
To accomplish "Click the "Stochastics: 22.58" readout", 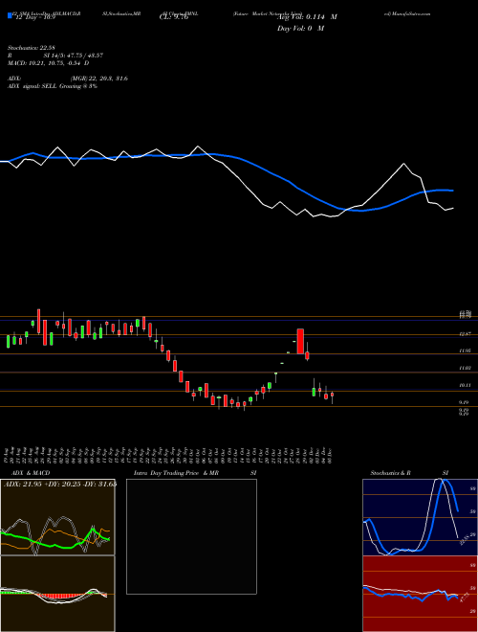I will tap(31, 48).
